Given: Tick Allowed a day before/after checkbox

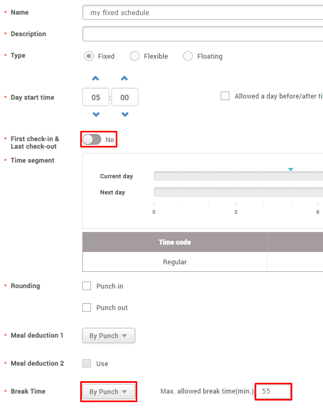Looking at the screenshot, I should pos(225,96).
